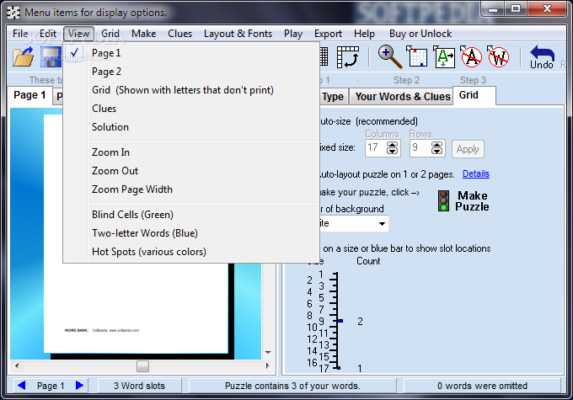Click the previous page blue arrow

coord(22,385)
